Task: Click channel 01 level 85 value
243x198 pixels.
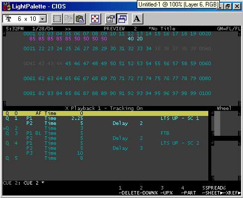Action: [x=32, y=39]
